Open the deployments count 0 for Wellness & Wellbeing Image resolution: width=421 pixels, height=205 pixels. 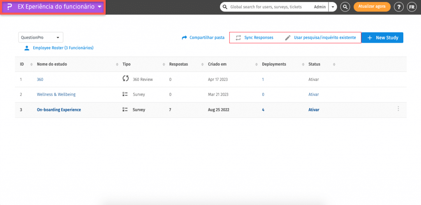pos(263,94)
